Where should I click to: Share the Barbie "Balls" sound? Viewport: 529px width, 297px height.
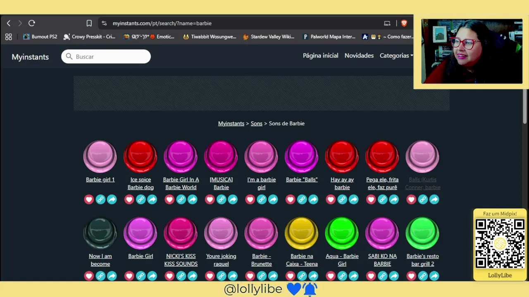click(313, 200)
